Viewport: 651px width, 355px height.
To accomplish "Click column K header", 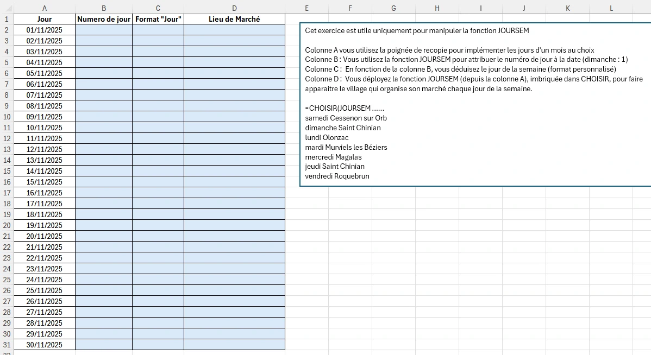I will click(x=567, y=8).
